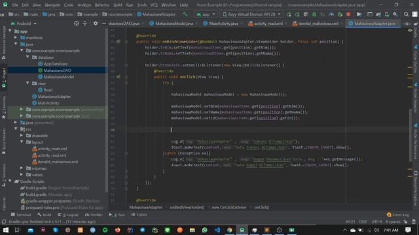Screen dimensions: 419x235
Task: Open Run tool window
Action: pyautogui.click(x=117, y=215)
